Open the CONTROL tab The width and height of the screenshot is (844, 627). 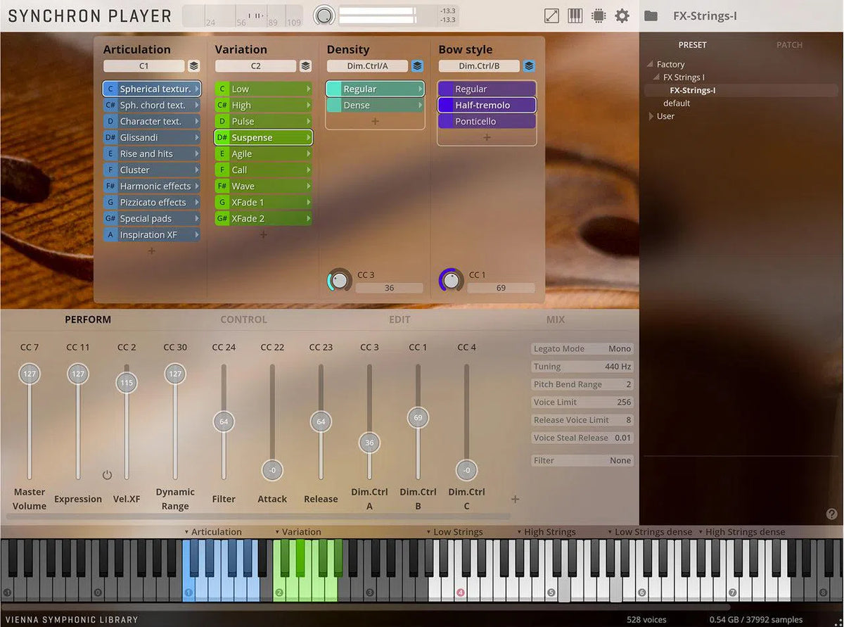click(243, 319)
